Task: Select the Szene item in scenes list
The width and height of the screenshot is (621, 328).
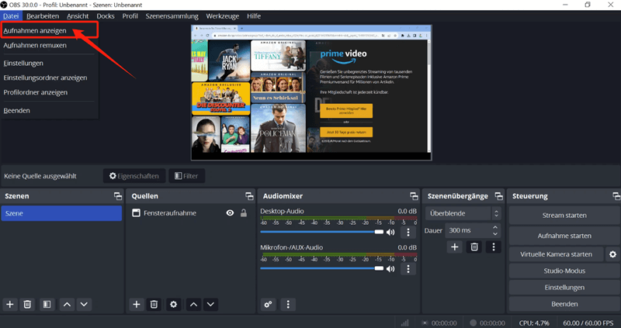Action: pyautogui.click(x=61, y=213)
